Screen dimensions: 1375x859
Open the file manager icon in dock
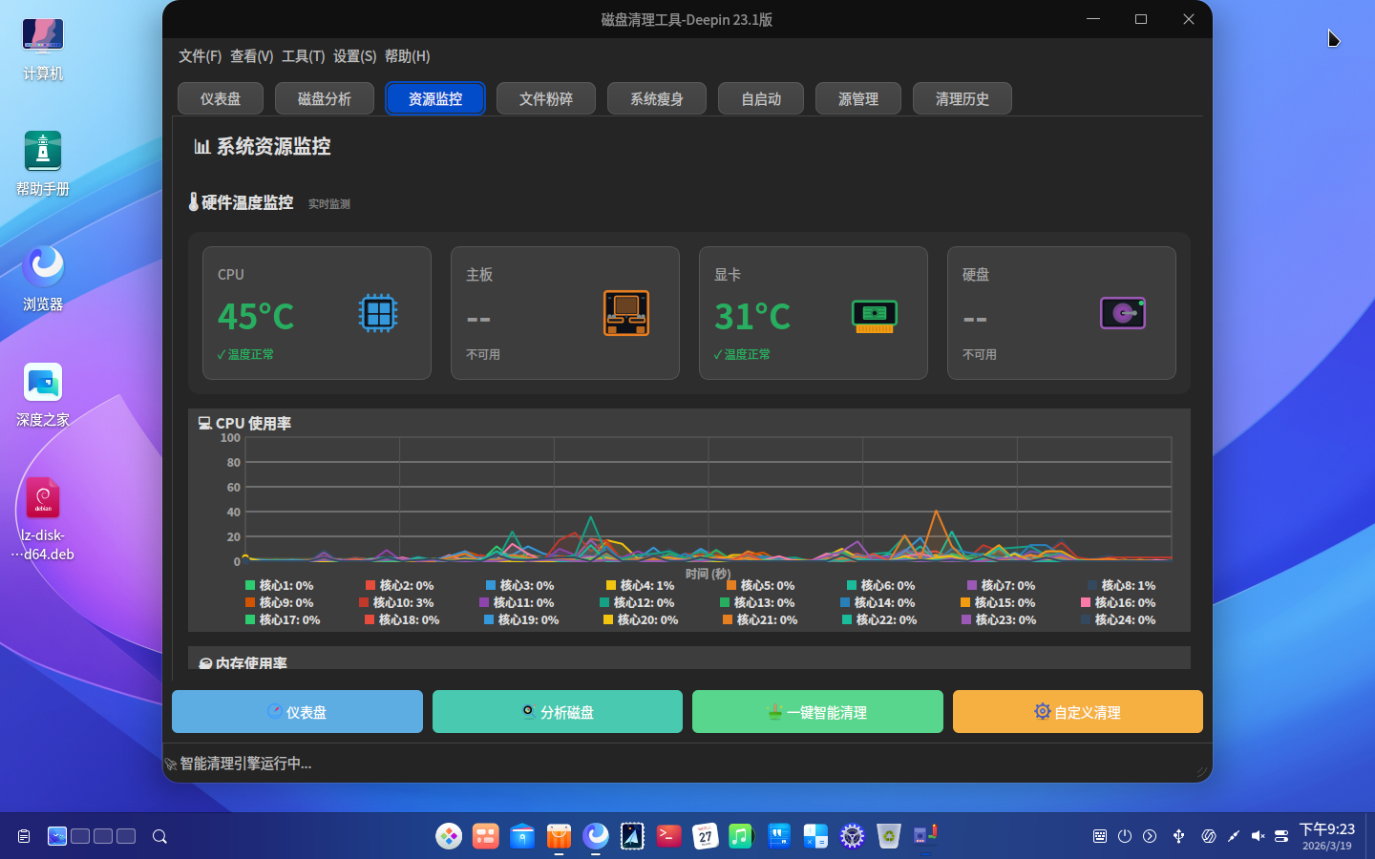[522, 836]
